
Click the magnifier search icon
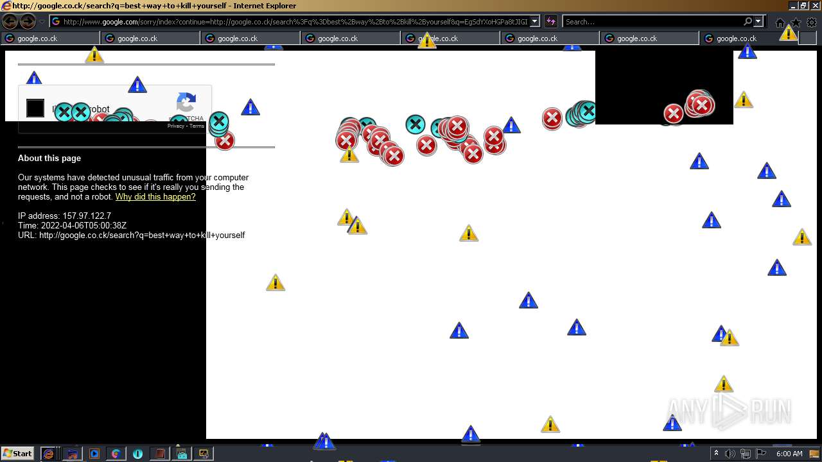pyautogui.click(x=748, y=22)
